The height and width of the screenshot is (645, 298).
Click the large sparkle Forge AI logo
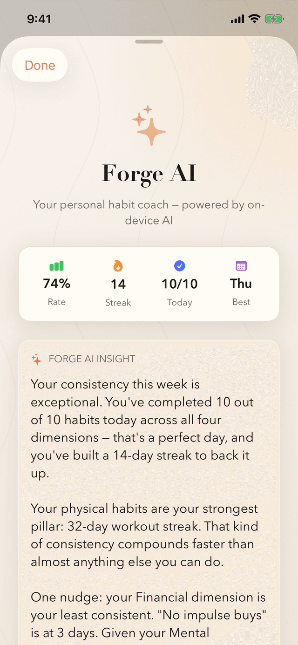point(149,126)
